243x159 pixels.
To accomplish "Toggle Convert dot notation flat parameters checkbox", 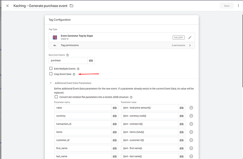I will point(56,97).
